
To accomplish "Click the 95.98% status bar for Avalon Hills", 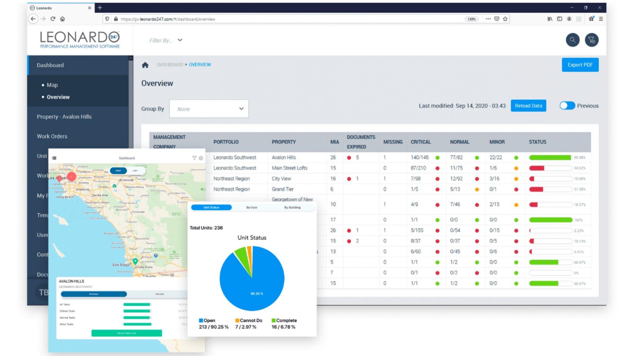I will pos(551,157).
